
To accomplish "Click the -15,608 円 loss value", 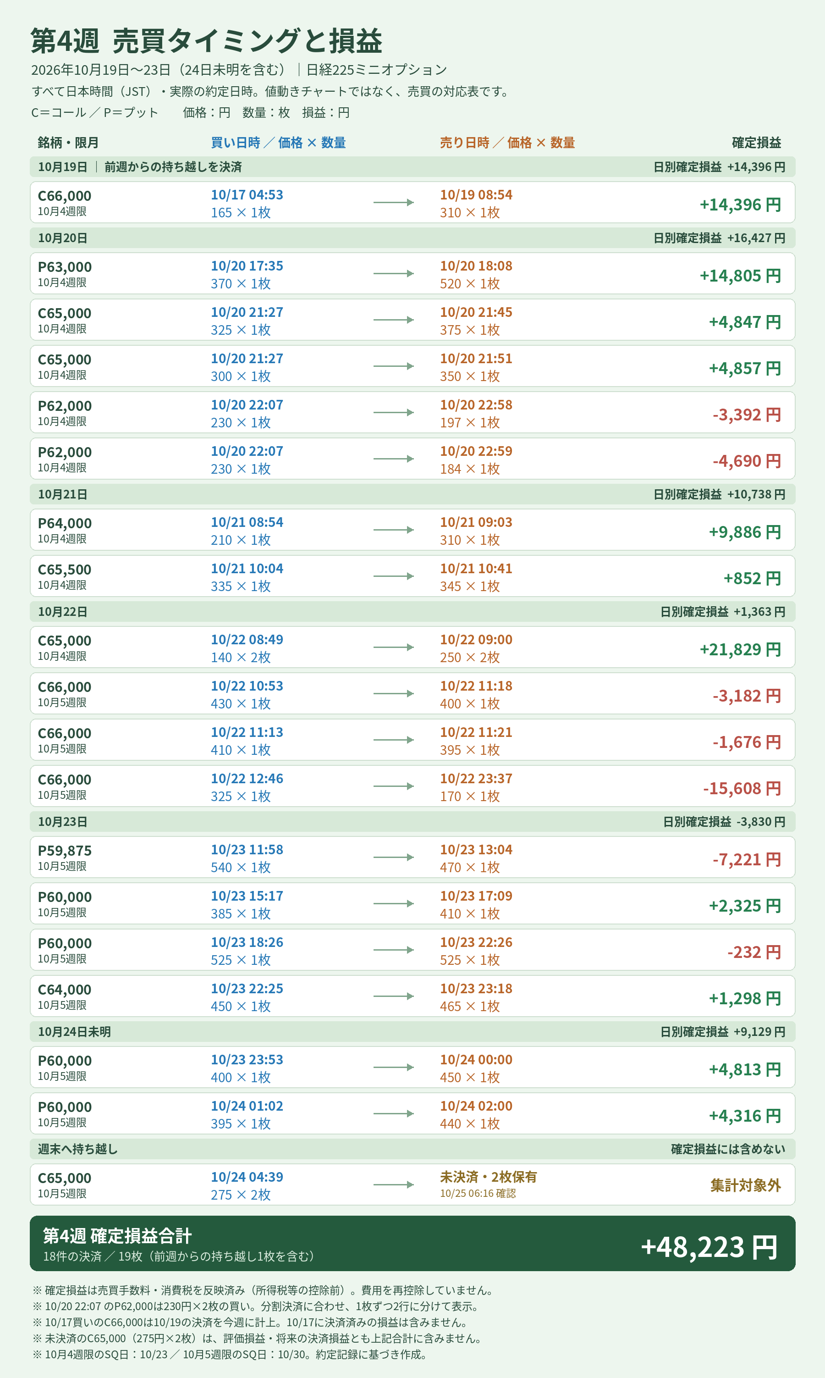I will pos(742,789).
